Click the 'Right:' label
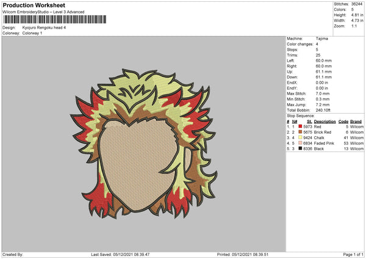Screen dimensions: 366x259 [x=292, y=66]
